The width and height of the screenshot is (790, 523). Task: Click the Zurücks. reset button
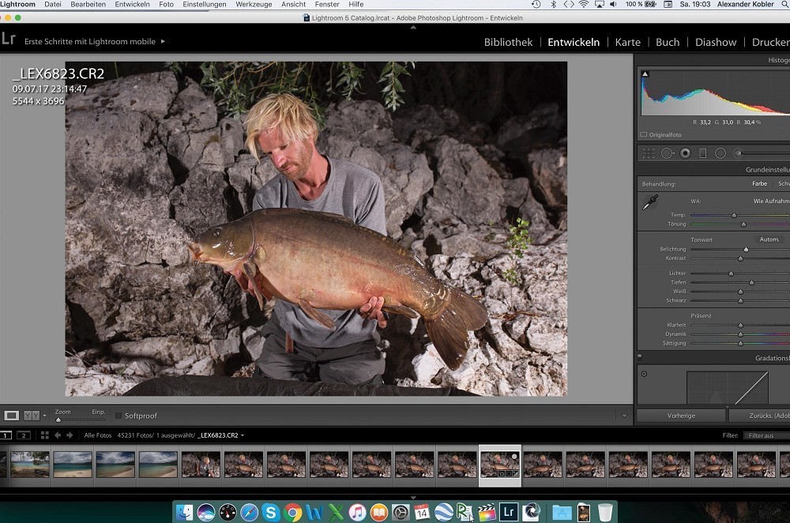(760, 416)
